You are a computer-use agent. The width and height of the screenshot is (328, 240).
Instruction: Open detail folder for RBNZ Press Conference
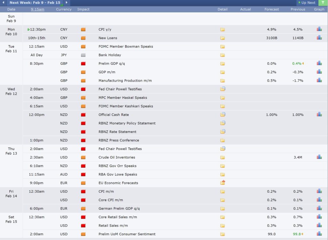(223, 140)
